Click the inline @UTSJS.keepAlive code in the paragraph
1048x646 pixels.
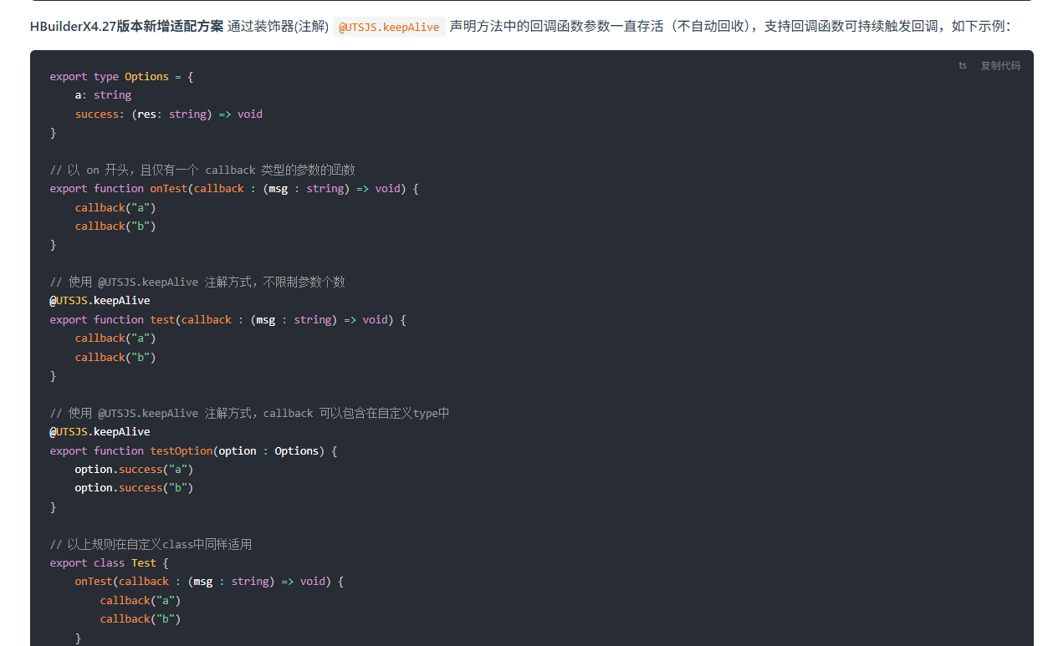tap(388, 27)
